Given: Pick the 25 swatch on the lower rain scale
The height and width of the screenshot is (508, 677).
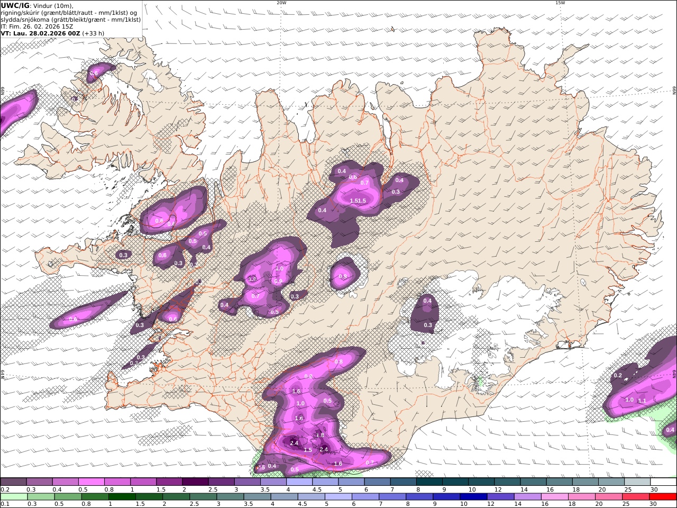Looking at the screenshot, I should 635,496.
